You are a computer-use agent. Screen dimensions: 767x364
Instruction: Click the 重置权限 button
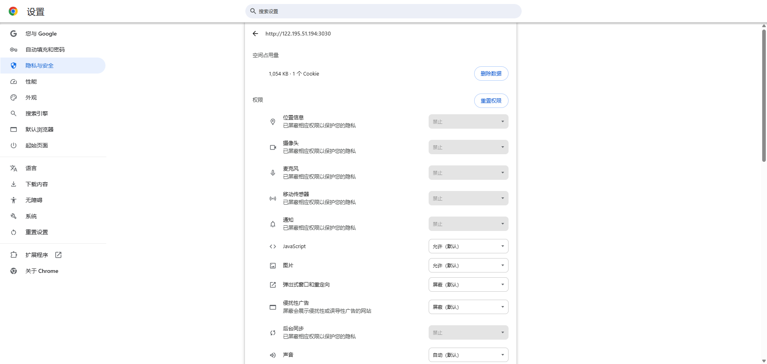491,101
